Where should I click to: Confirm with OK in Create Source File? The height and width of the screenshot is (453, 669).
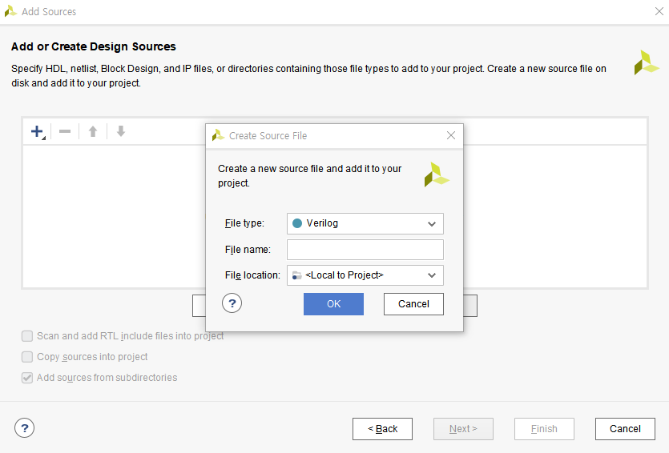click(333, 304)
